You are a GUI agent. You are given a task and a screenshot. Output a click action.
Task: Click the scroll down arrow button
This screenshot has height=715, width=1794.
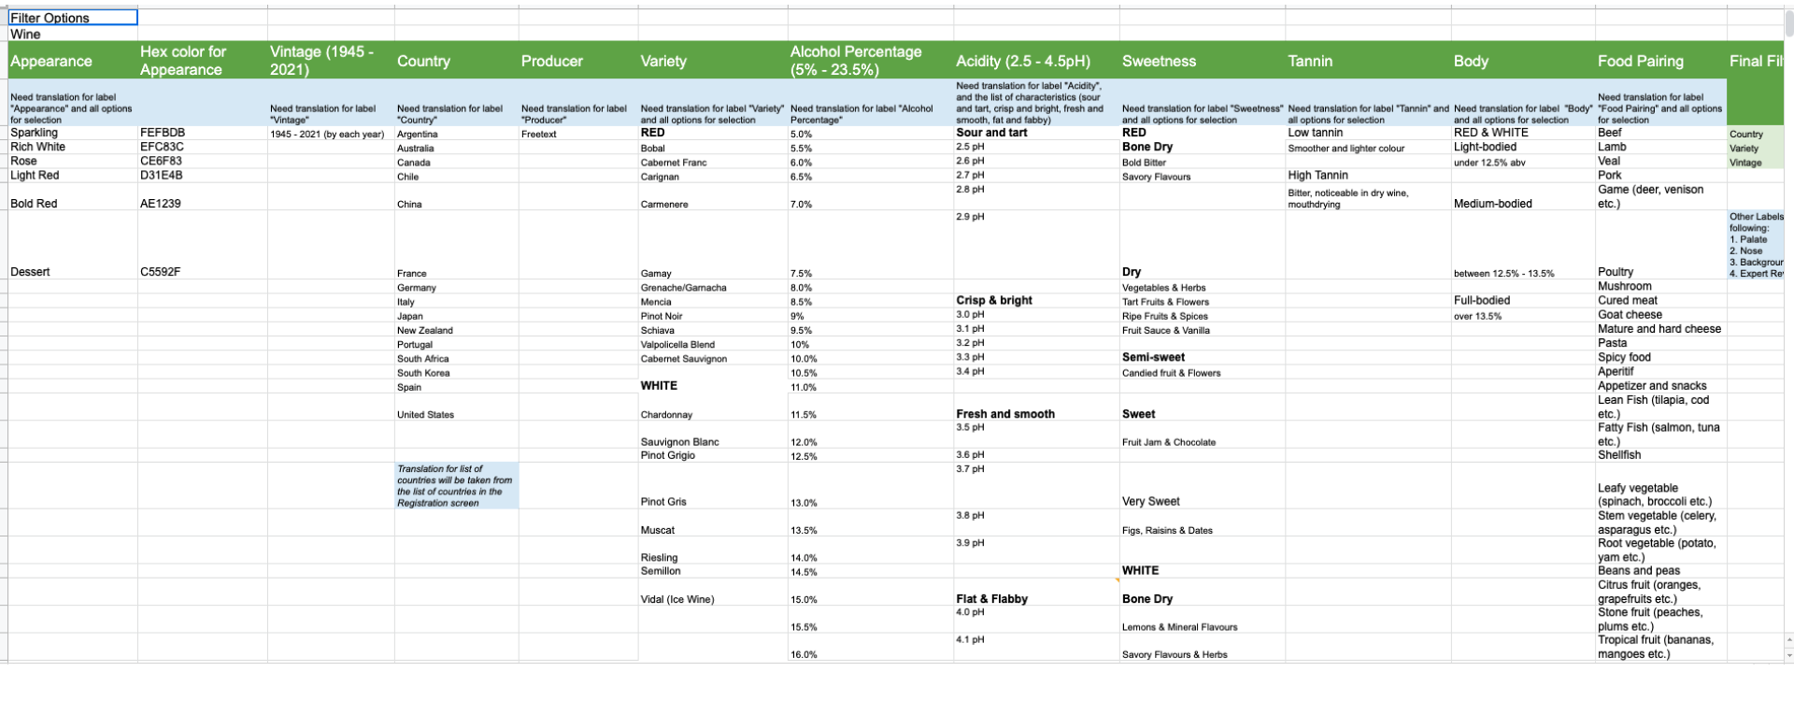1787,655
